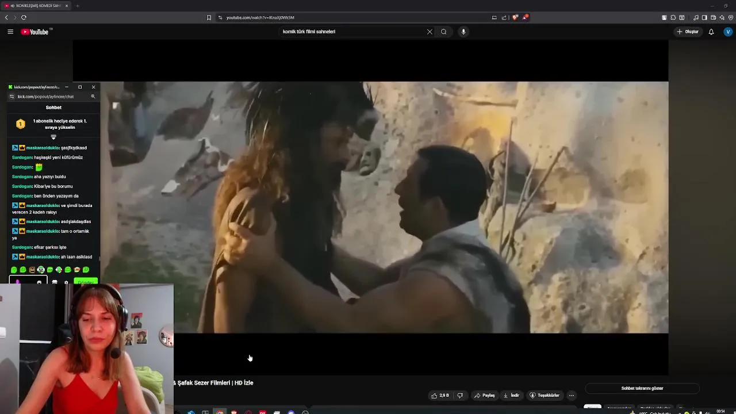Open YouTube notifications bell
Viewport: 736px width, 414px height.
tap(711, 32)
